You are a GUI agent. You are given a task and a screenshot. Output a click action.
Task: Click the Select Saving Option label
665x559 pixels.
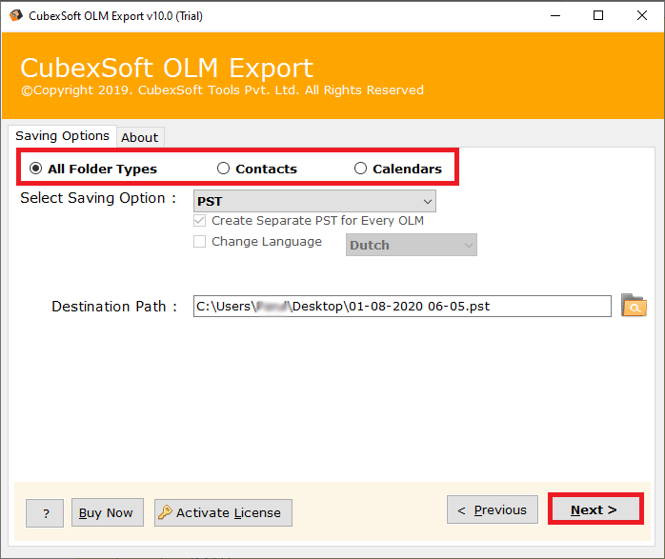coord(98,198)
